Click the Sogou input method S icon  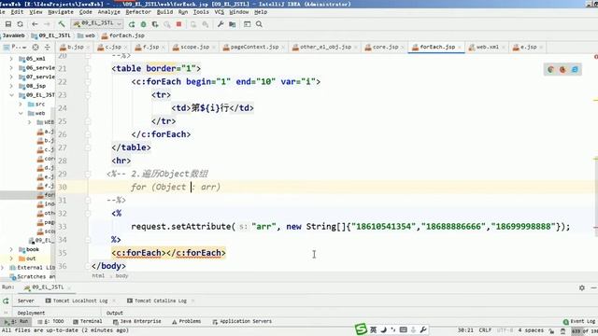(361, 329)
